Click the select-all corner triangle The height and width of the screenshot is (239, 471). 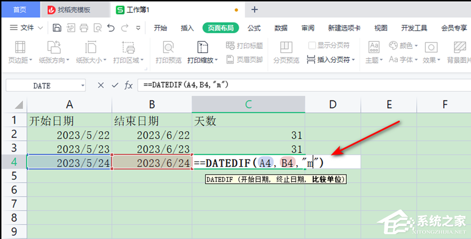[x=19, y=105]
